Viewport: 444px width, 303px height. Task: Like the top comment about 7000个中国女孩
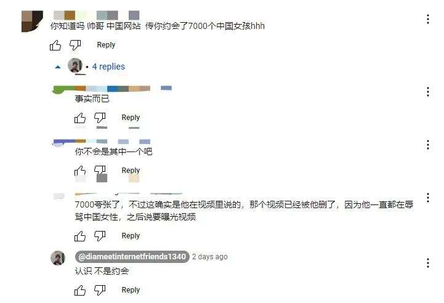tap(55, 46)
